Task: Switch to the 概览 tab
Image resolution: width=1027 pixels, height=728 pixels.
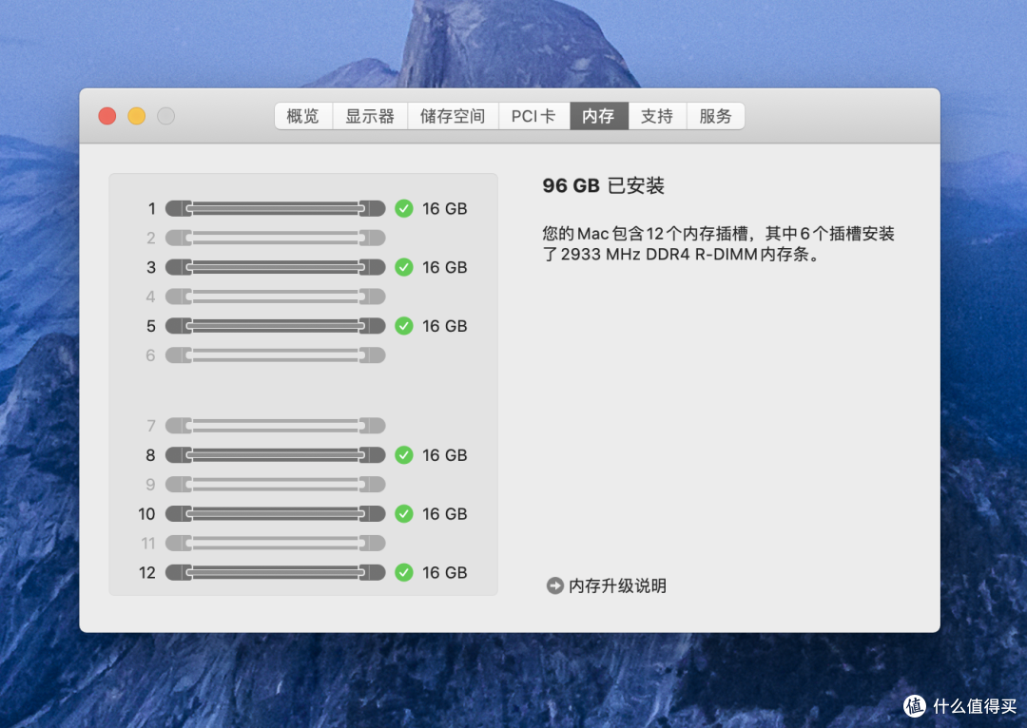Action: [302, 116]
